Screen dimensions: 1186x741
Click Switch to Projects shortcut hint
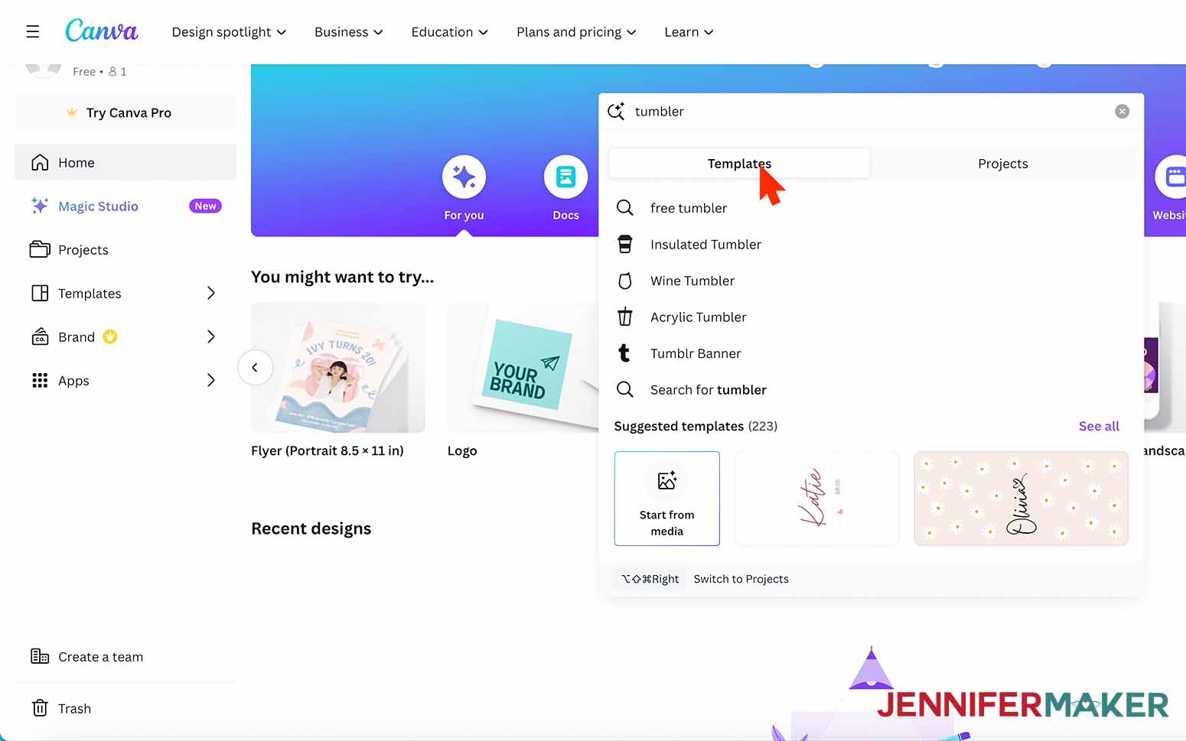click(741, 579)
